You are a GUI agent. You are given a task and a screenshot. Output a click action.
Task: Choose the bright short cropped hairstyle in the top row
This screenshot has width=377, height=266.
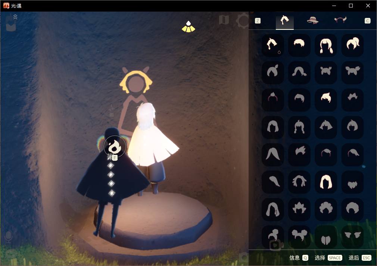(299, 46)
